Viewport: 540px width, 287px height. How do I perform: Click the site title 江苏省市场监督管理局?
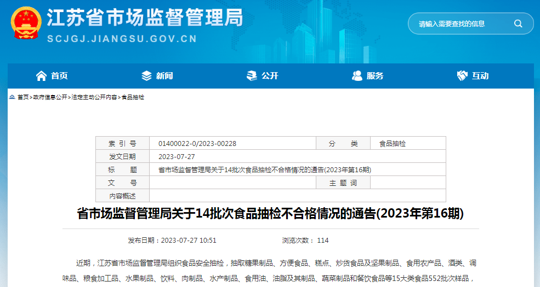pos(145,18)
